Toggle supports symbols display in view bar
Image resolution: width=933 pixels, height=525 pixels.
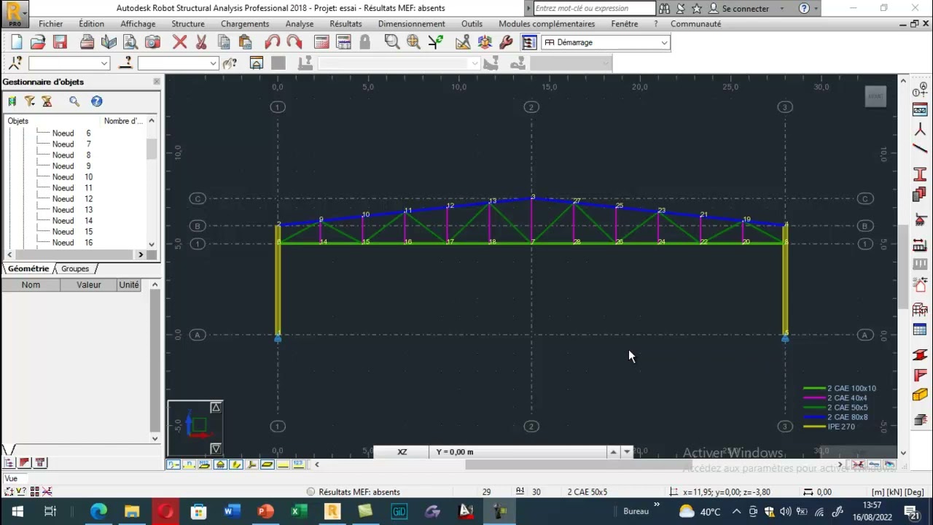coord(220,464)
